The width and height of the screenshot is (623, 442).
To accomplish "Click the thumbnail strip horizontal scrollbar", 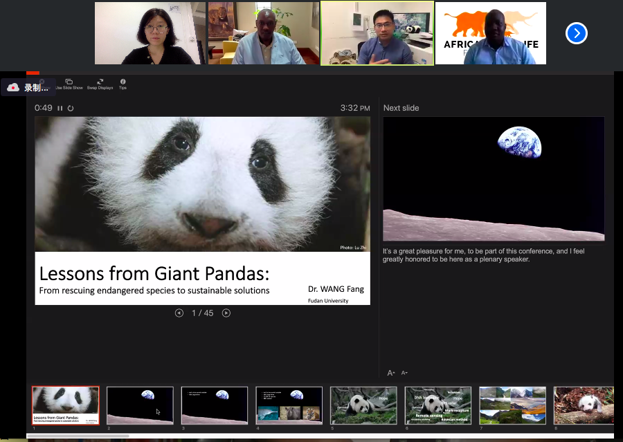I will pyautogui.click(x=78, y=436).
